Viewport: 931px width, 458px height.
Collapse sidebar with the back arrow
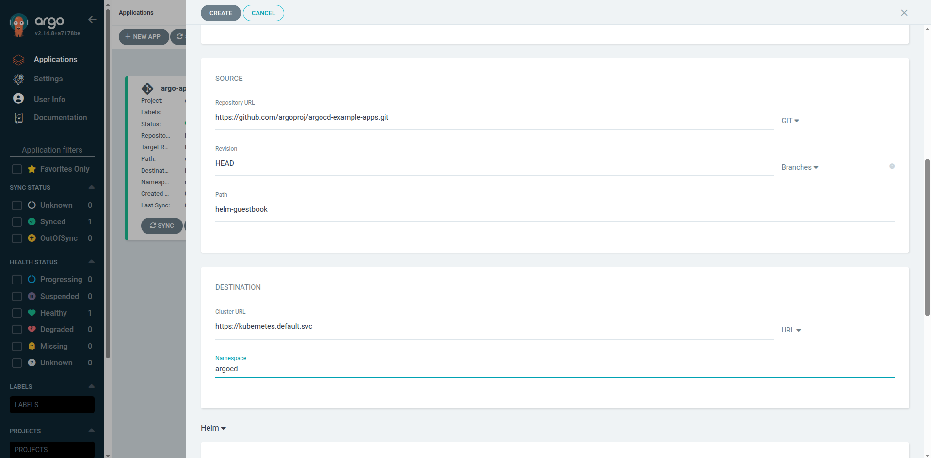[93, 20]
